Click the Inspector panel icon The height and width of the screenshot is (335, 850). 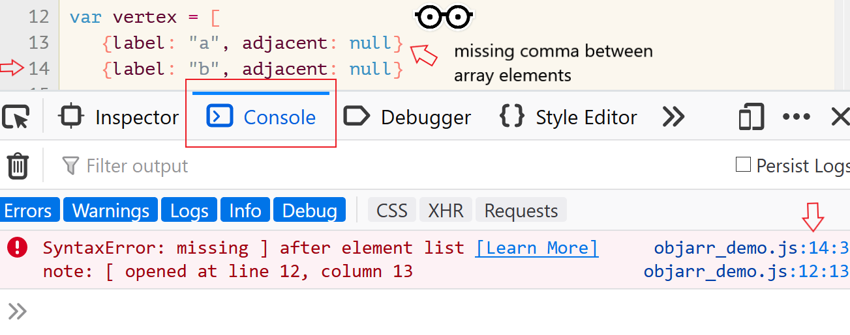71,117
